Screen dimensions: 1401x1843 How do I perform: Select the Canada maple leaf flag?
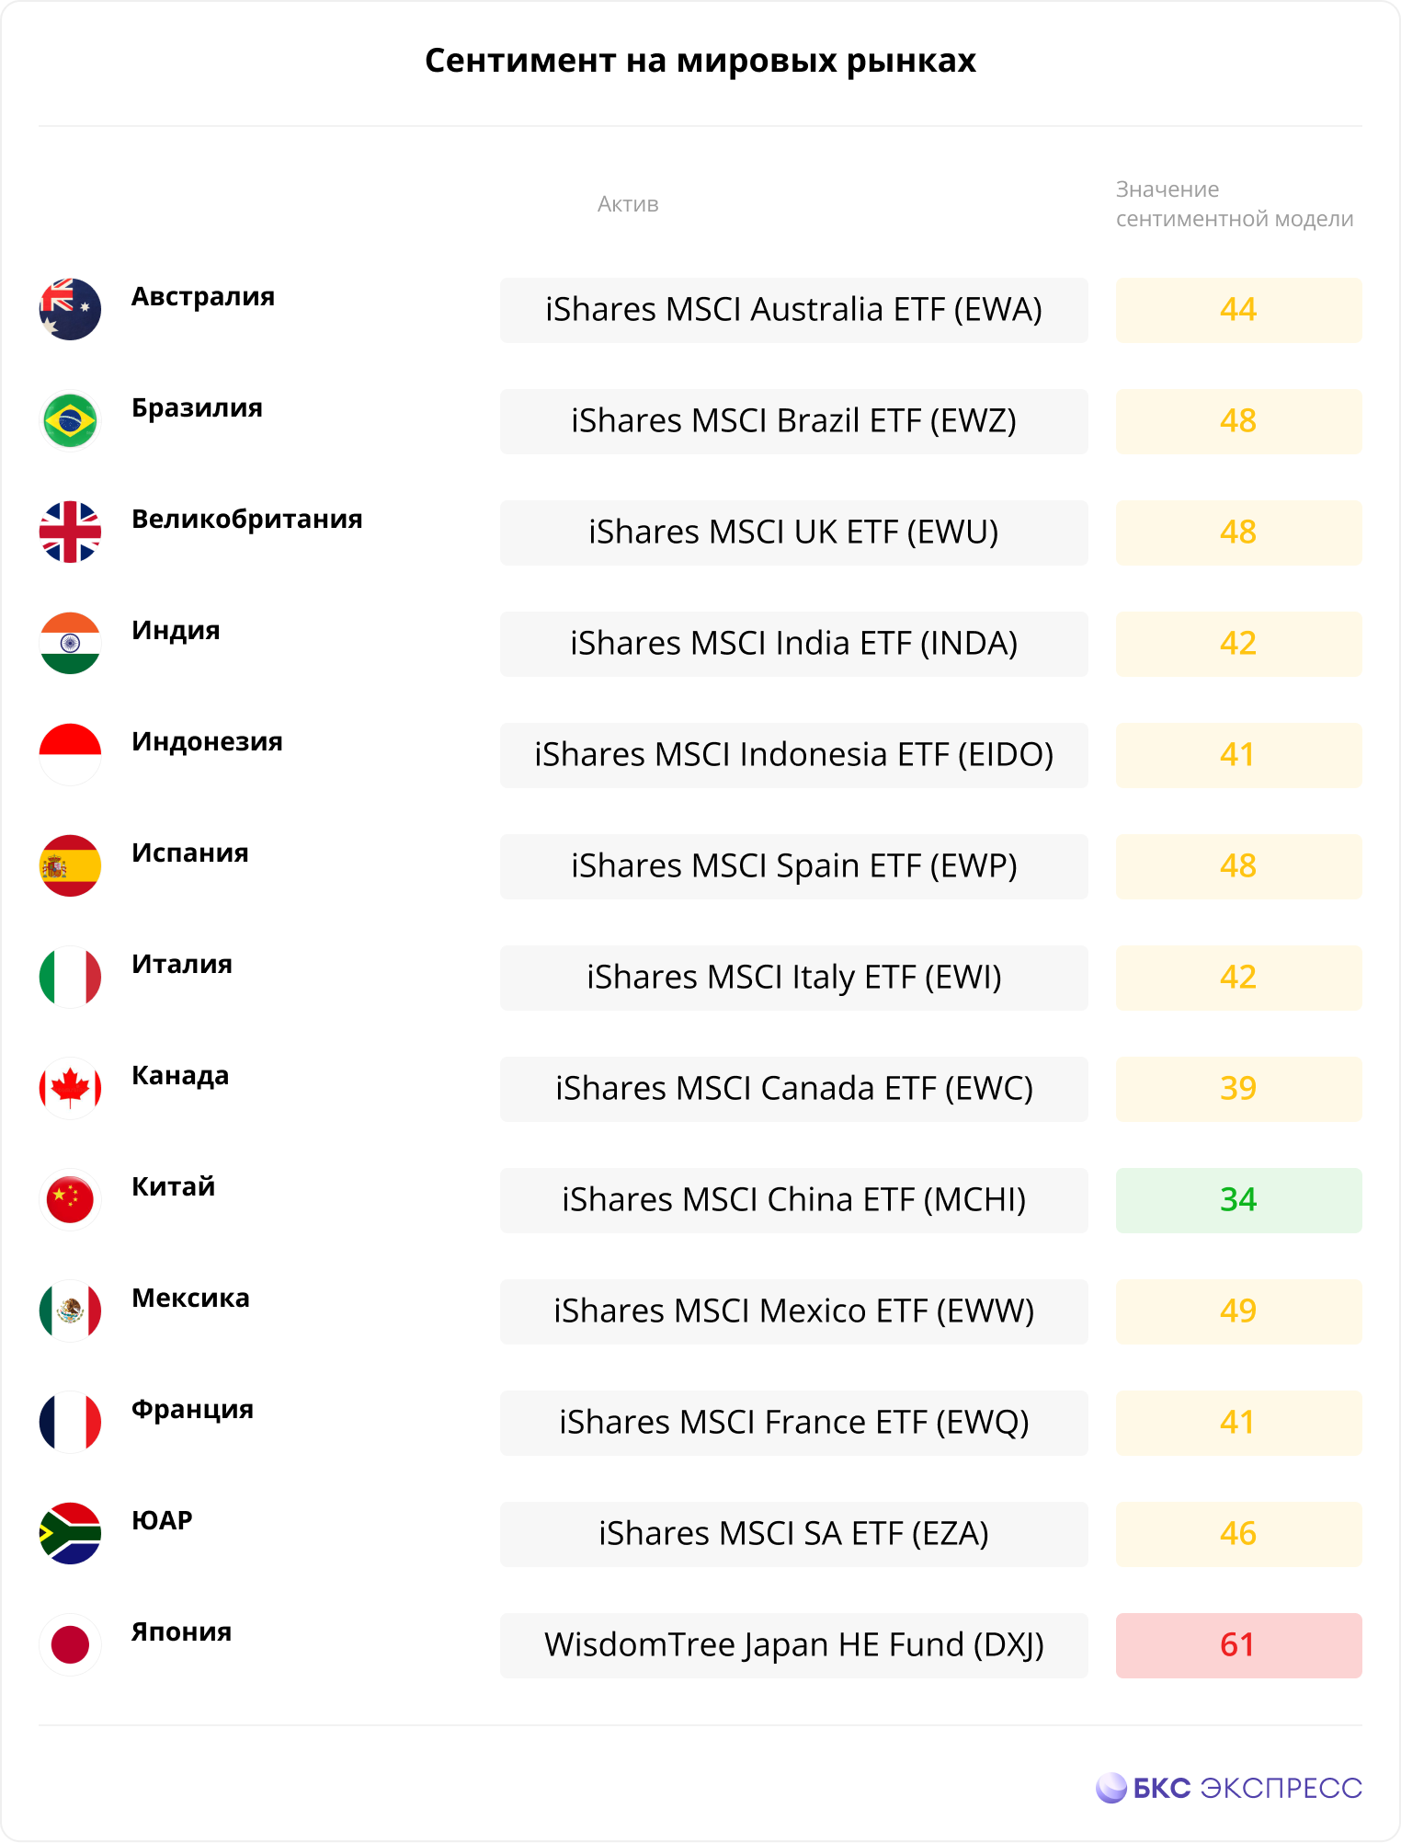(x=70, y=1088)
